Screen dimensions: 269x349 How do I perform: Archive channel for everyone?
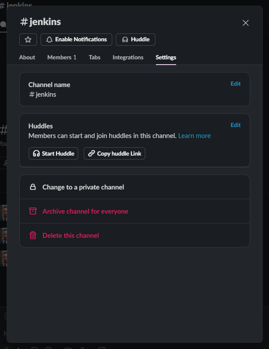[x=85, y=211]
